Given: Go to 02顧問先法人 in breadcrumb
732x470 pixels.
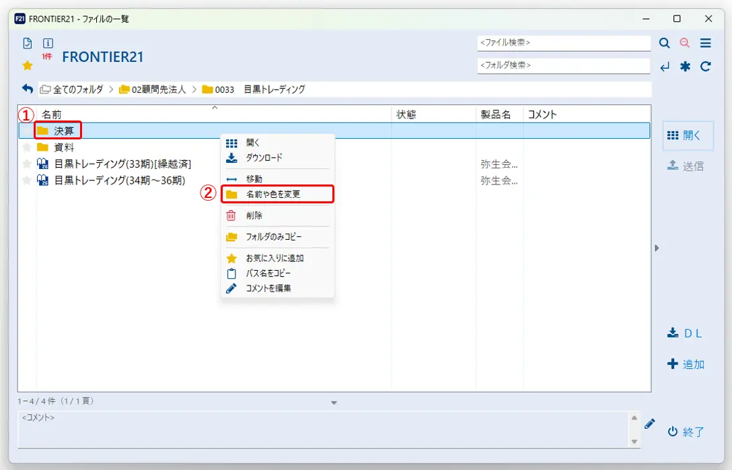Looking at the screenshot, I should pos(153,90).
